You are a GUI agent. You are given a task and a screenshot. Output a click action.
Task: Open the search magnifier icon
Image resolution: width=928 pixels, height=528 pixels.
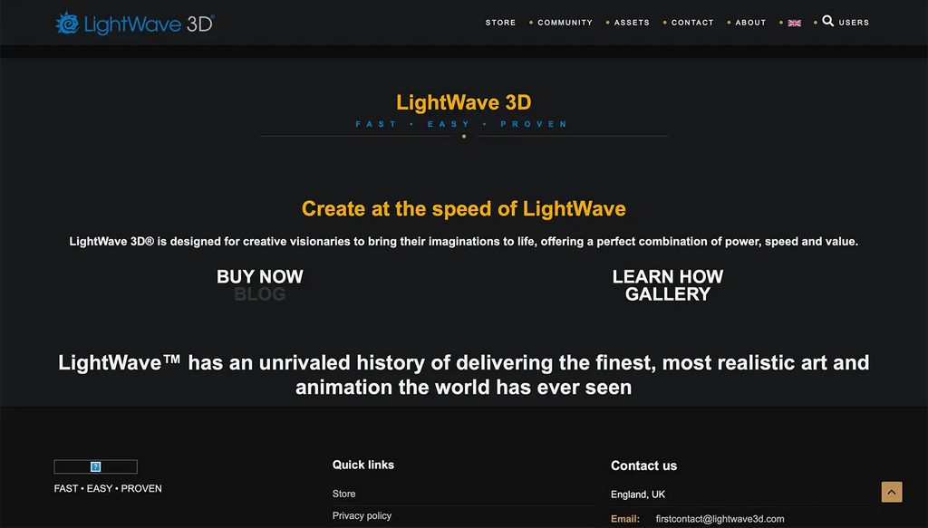coord(828,22)
